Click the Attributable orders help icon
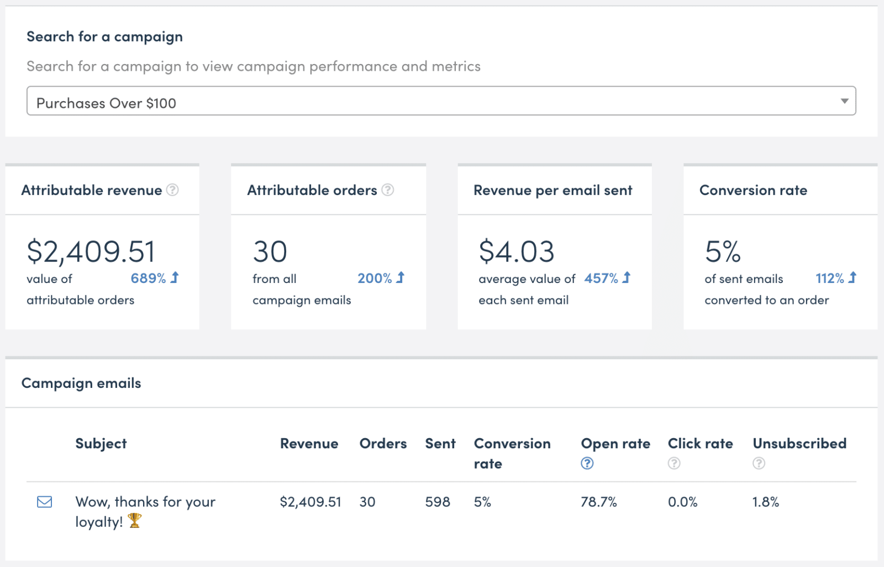 pos(388,190)
